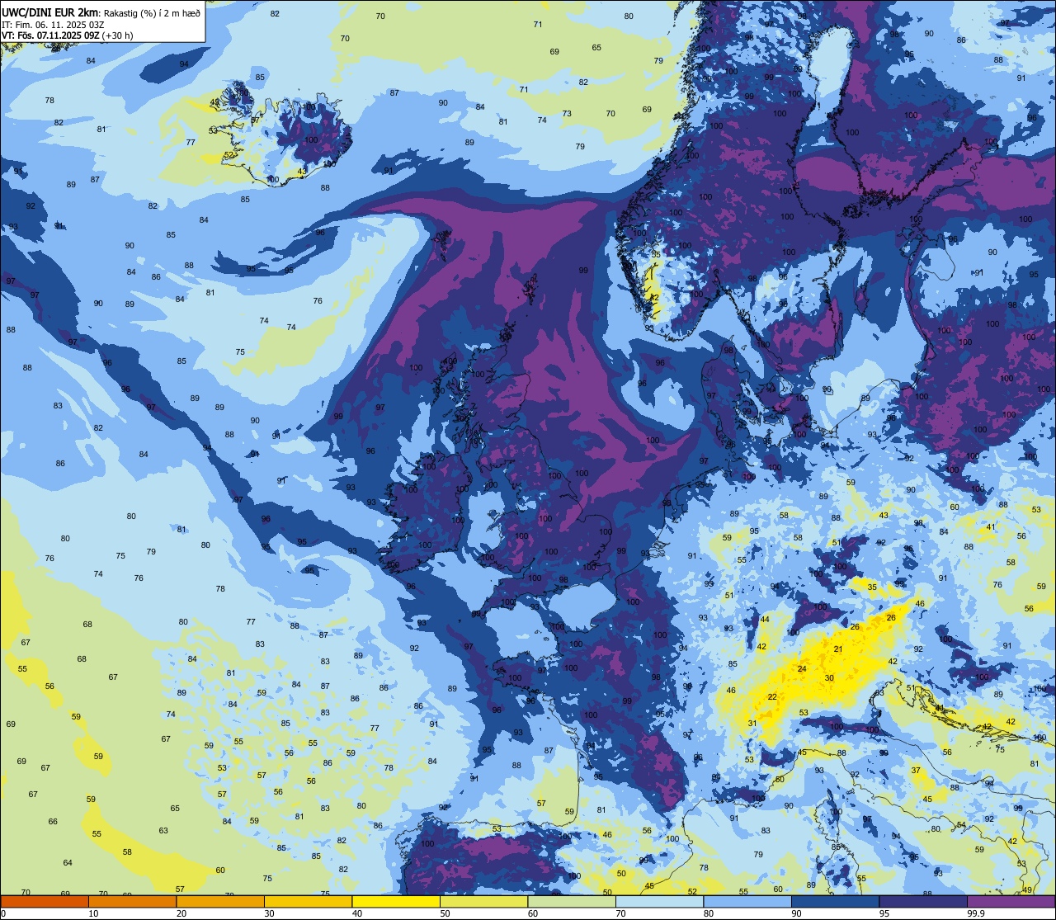
Task: Select the 30–40 golden legend swatch
Action: coord(308,902)
